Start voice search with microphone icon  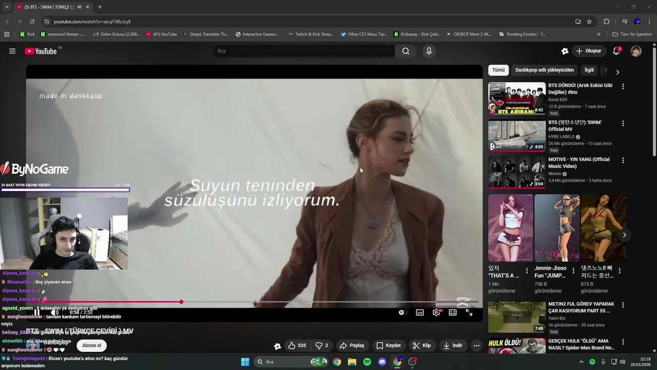[x=429, y=51]
